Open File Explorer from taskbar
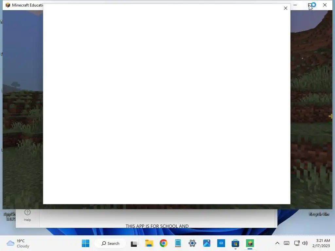 coord(149,243)
